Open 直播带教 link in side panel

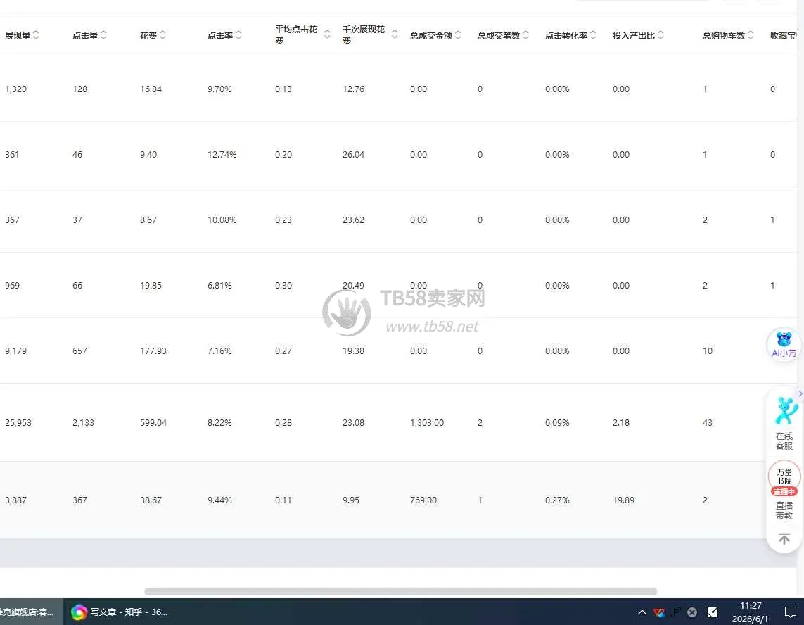point(784,510)
